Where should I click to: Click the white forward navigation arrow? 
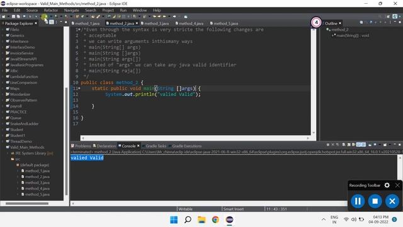[x=174, y=16]
